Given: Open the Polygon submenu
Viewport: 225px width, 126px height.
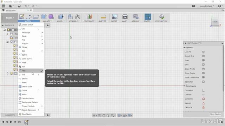Looking at the screenshot, I should pyautogui.click(x=31, y=43).
